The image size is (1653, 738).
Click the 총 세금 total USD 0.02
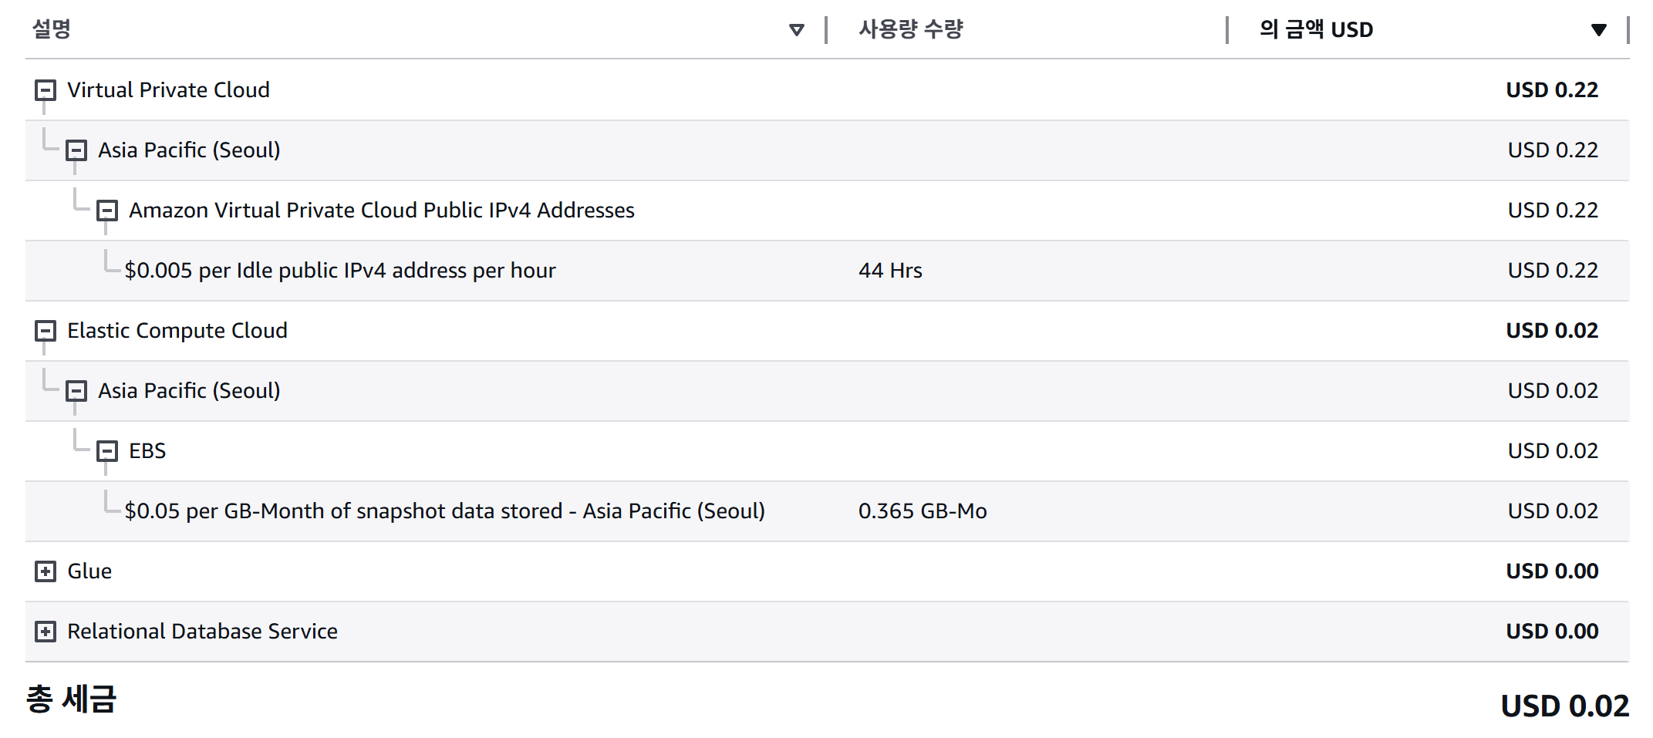pyautogui.click(x=1564, y=706)
